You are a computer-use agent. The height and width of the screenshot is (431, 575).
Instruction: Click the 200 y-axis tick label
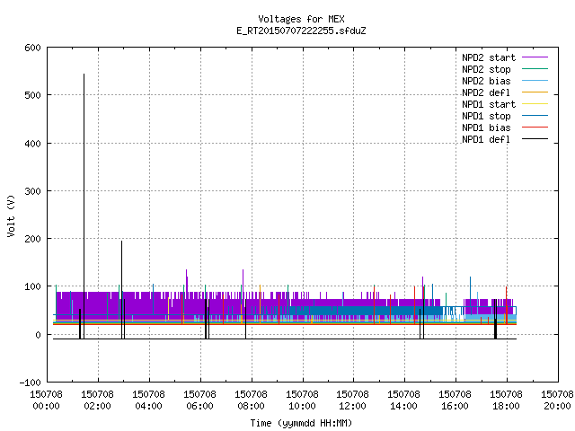tap(32, 239)
